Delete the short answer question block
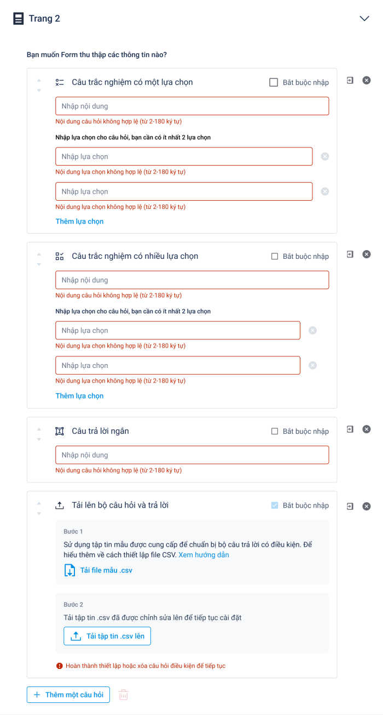The height and width of the screenshot is (715, 383). pyautogui.click(x=367, y=429)
